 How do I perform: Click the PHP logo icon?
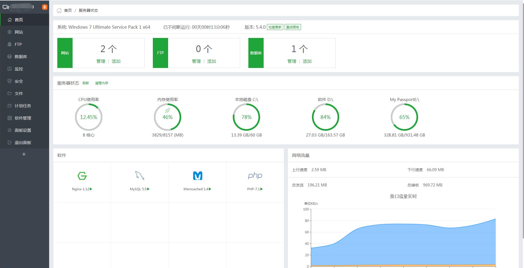tap(255, 176)
